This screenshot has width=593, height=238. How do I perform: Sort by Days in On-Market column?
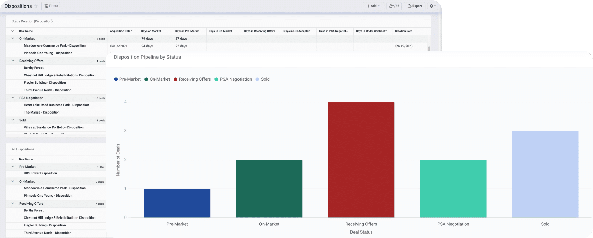[220, 31]
